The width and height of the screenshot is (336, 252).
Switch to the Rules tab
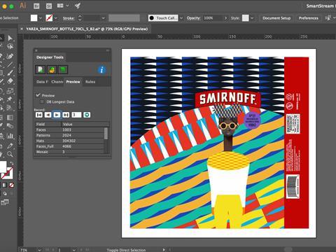click(x=90, y=82)
